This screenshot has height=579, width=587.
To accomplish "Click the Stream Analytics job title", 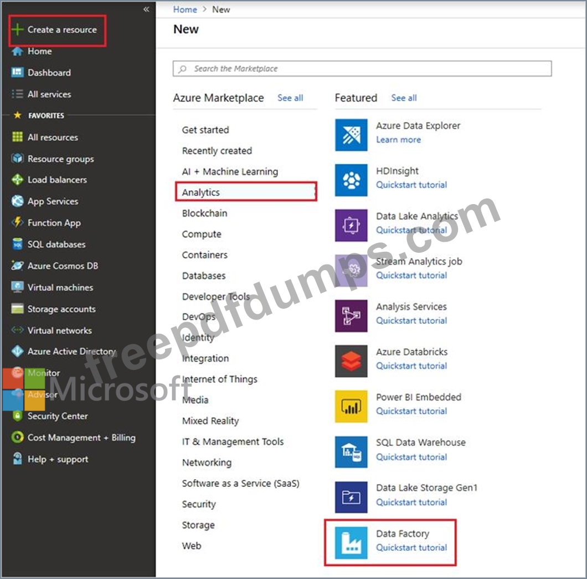I will pos(419,261).
